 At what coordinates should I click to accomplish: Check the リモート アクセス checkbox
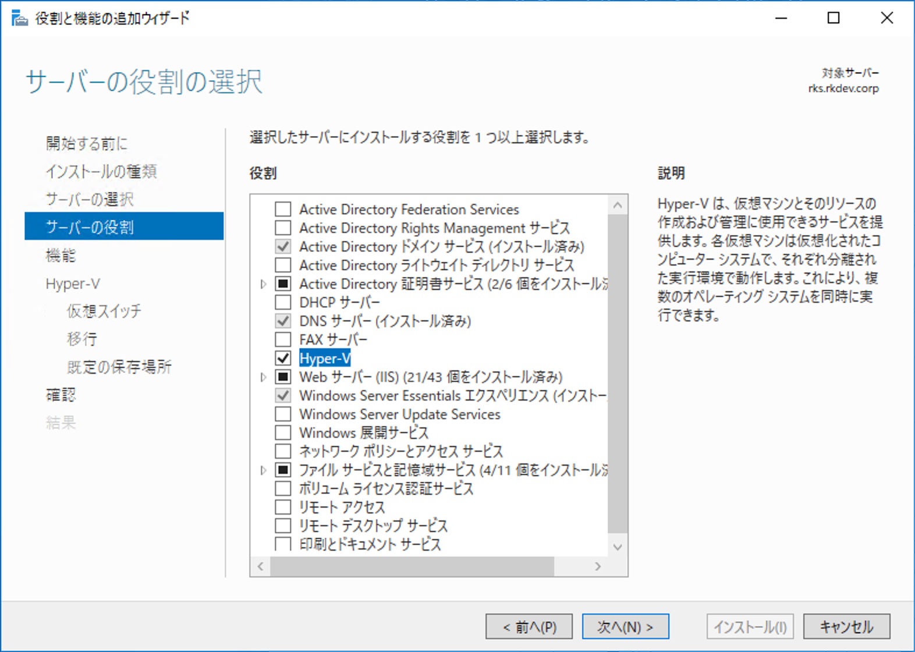283,507
